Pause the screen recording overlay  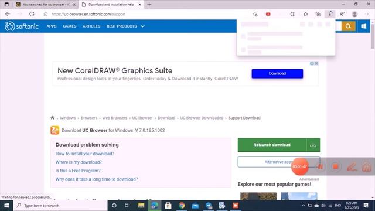coord(321,166)
